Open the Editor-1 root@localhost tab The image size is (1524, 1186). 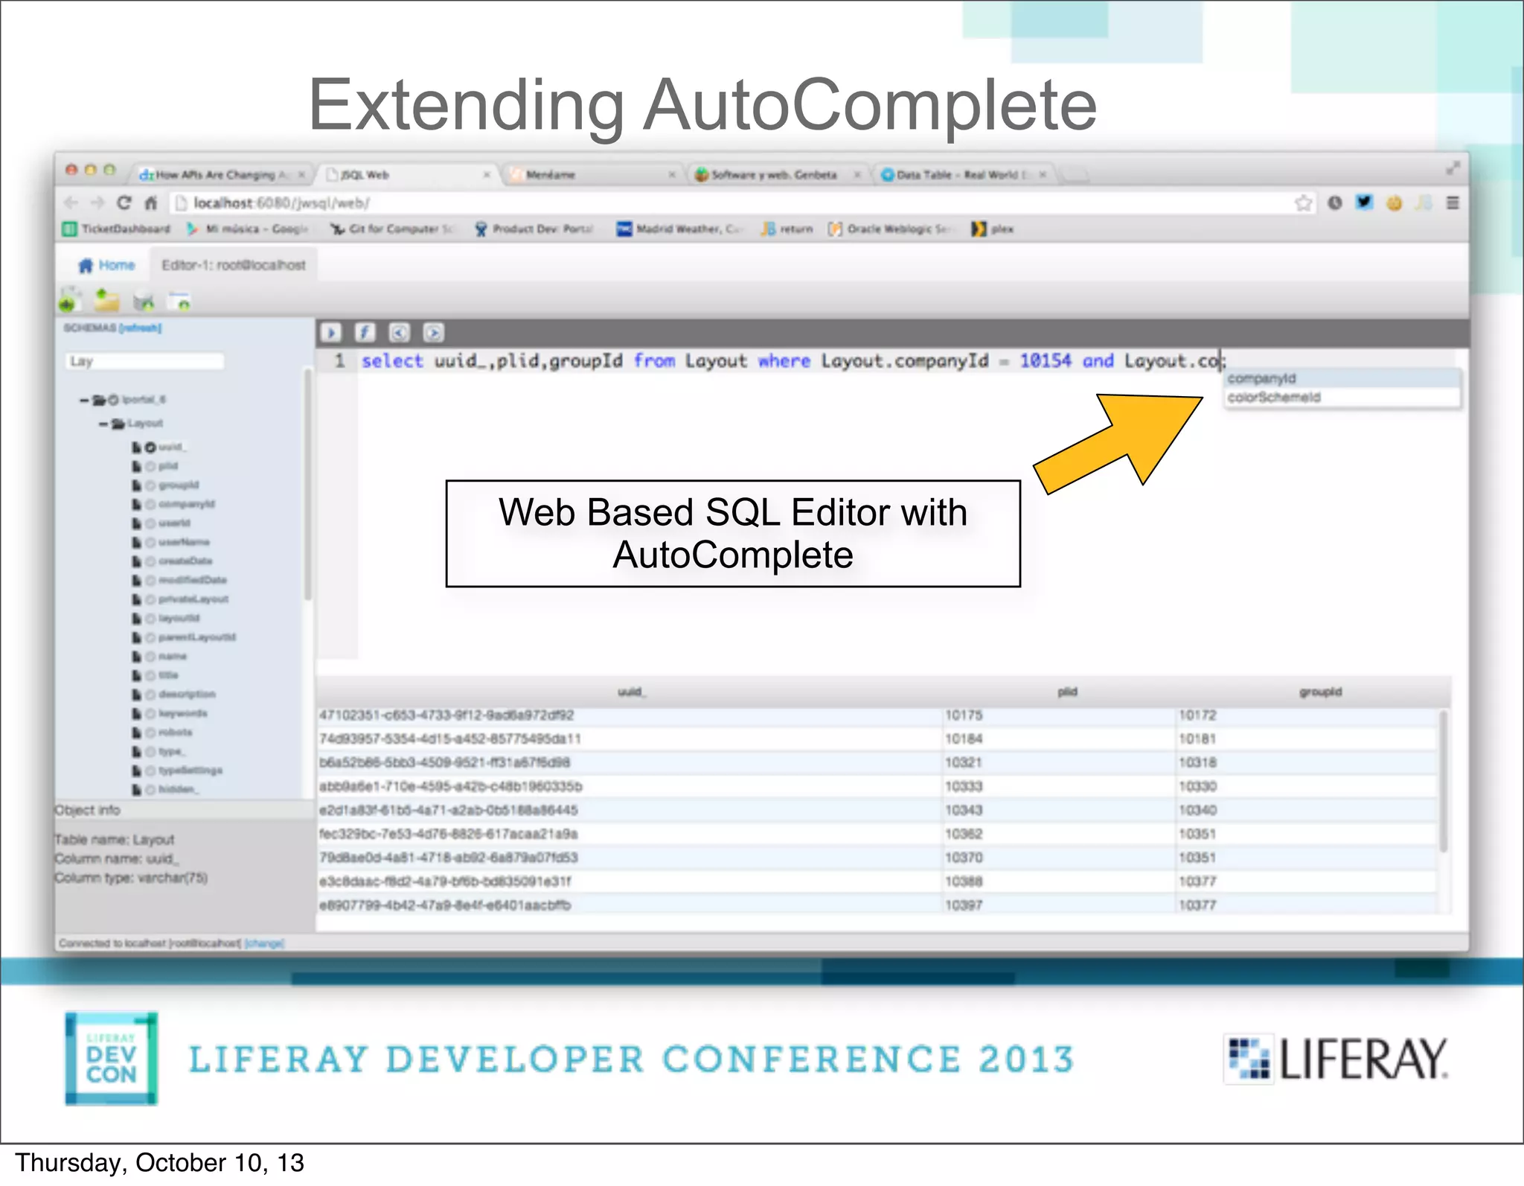[x=234, y=265]
